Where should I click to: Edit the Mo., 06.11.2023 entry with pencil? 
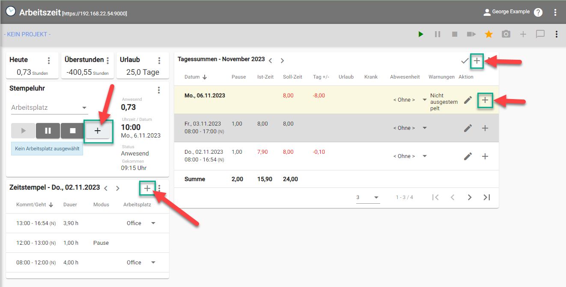pos(468,100)
